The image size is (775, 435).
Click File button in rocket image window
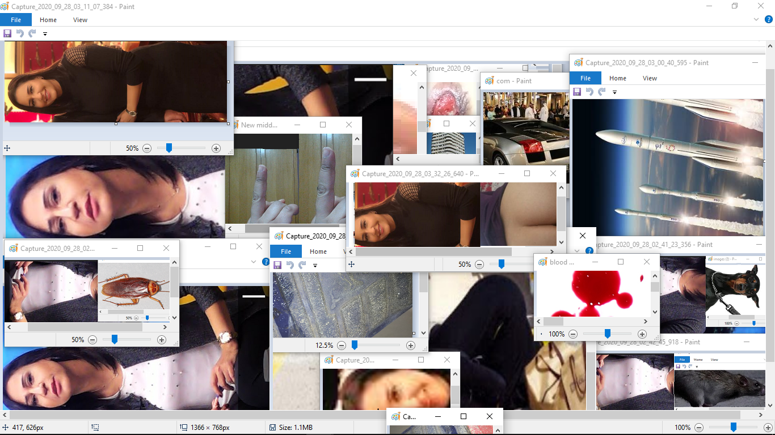point(586,78)
